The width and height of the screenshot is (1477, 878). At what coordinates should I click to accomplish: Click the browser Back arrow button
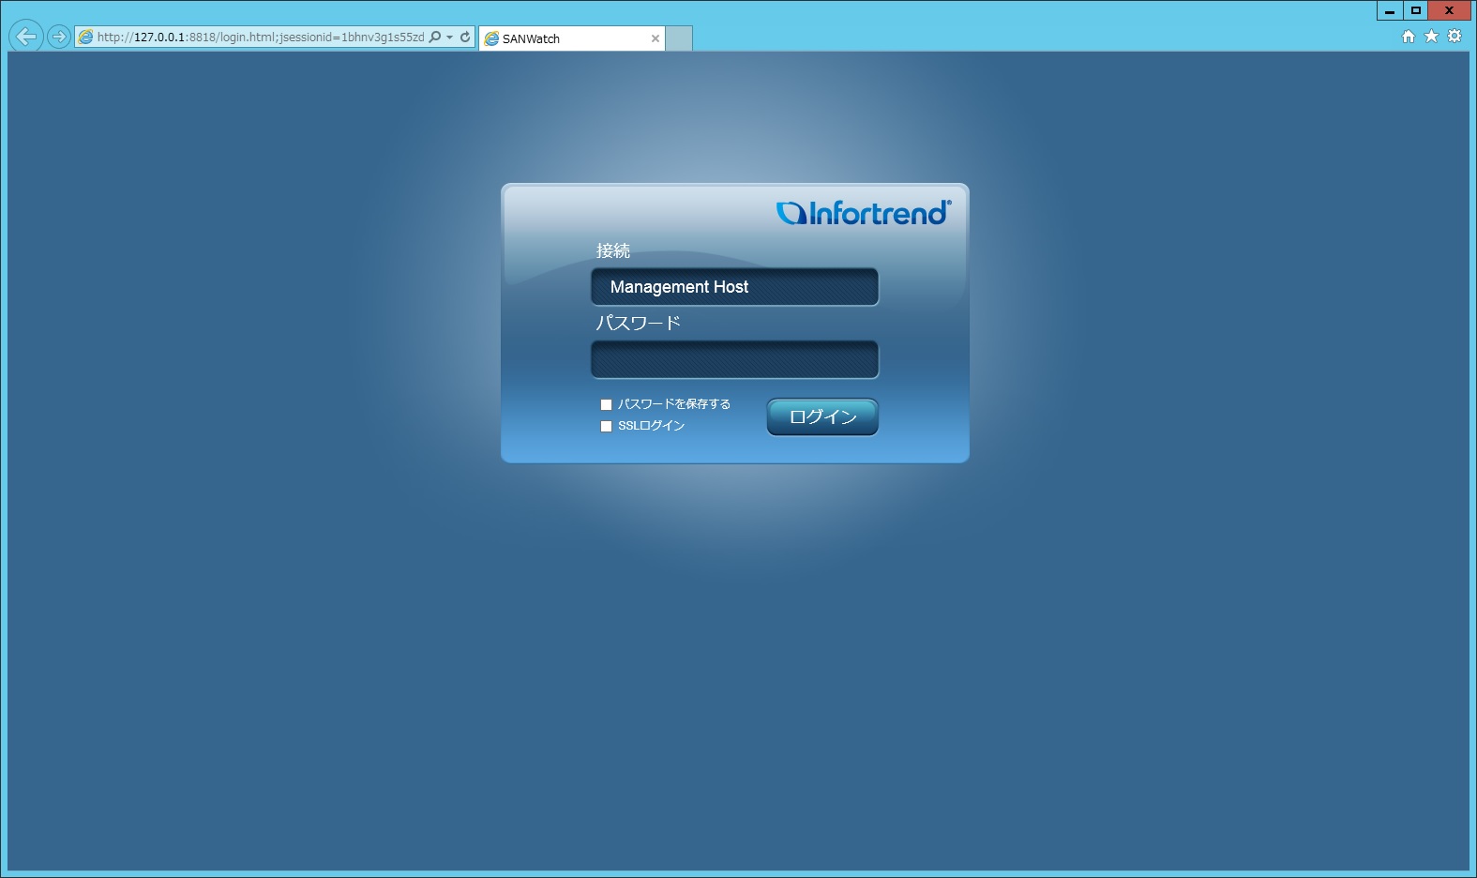[26, 37]
